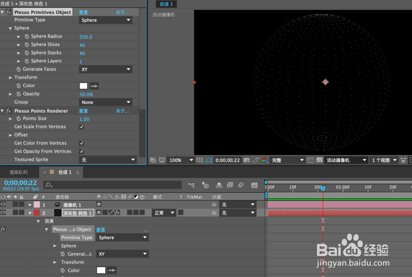Toggle Get Opacity From Vertices checkbox

pyautogui.click(x=82, y=151)
